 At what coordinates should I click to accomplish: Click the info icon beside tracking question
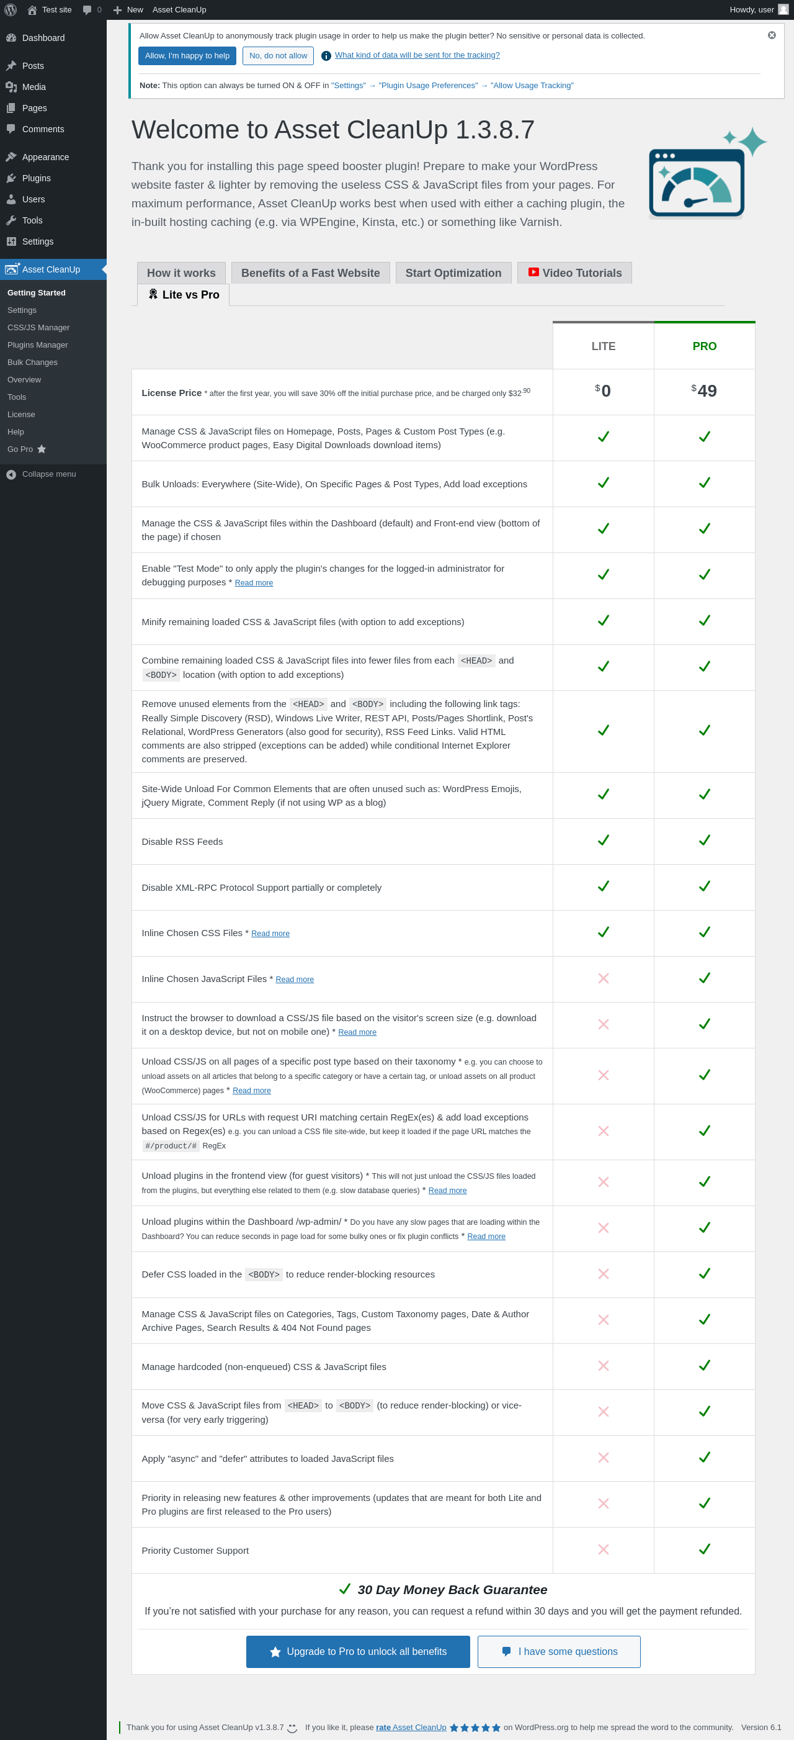[x=326, y=55]
